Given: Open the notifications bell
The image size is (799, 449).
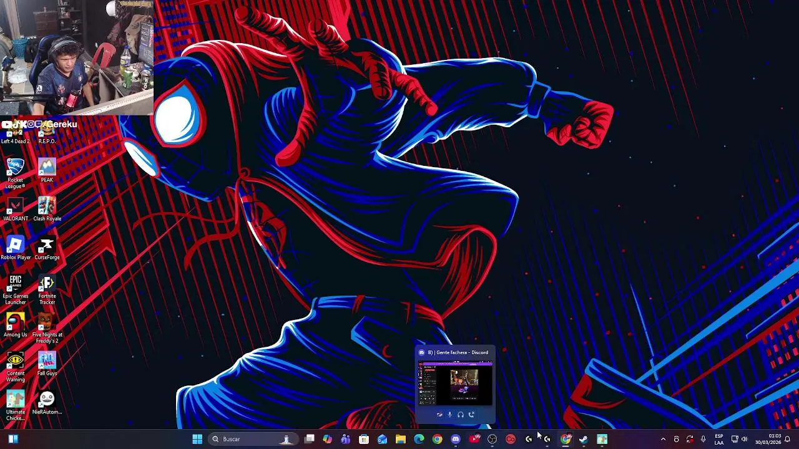Looking at the screenshot, I should [x=788, y=439].
